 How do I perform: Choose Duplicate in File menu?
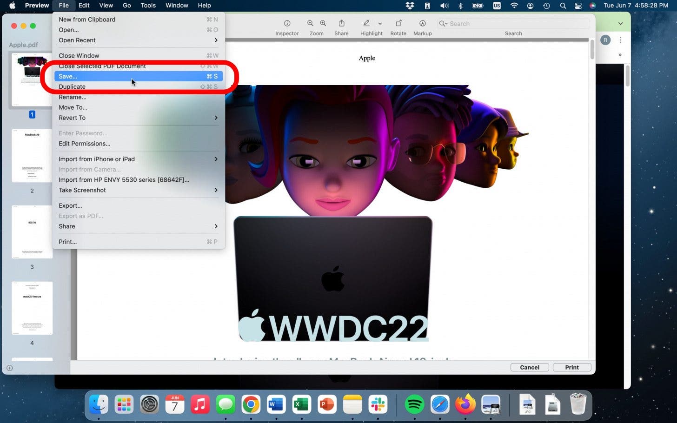pos(138,86)
